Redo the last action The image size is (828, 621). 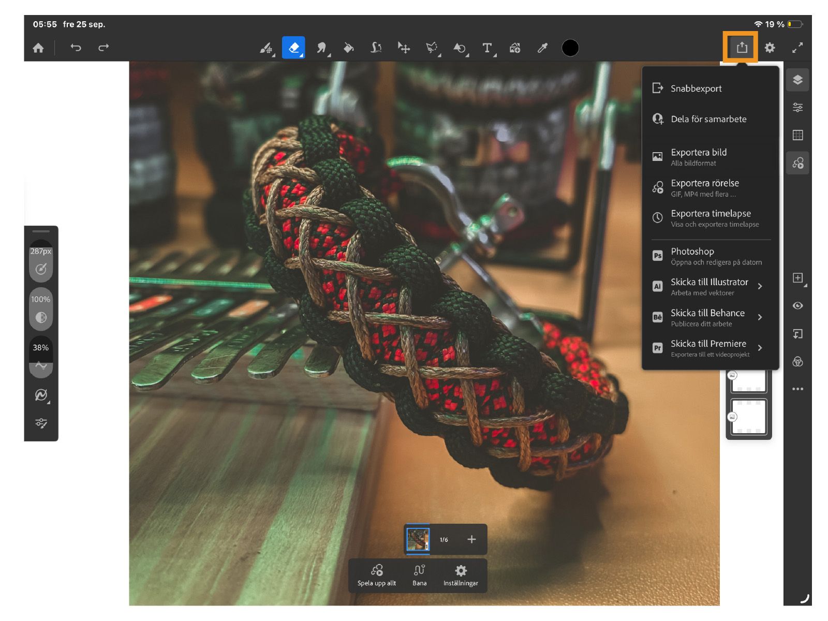(x=103, y=48)
